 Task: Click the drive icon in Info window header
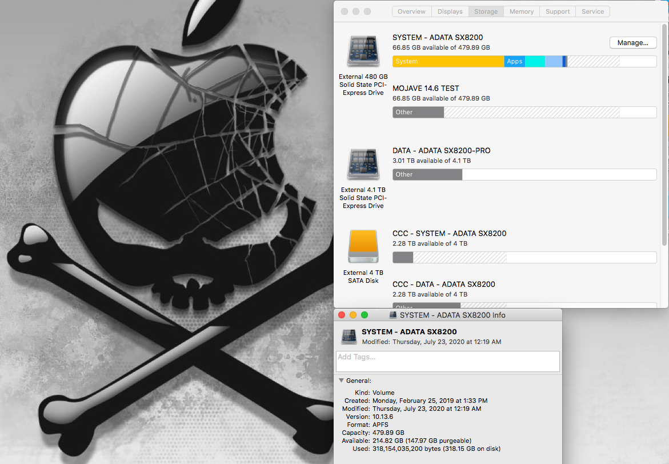click(x=349, y=337)
